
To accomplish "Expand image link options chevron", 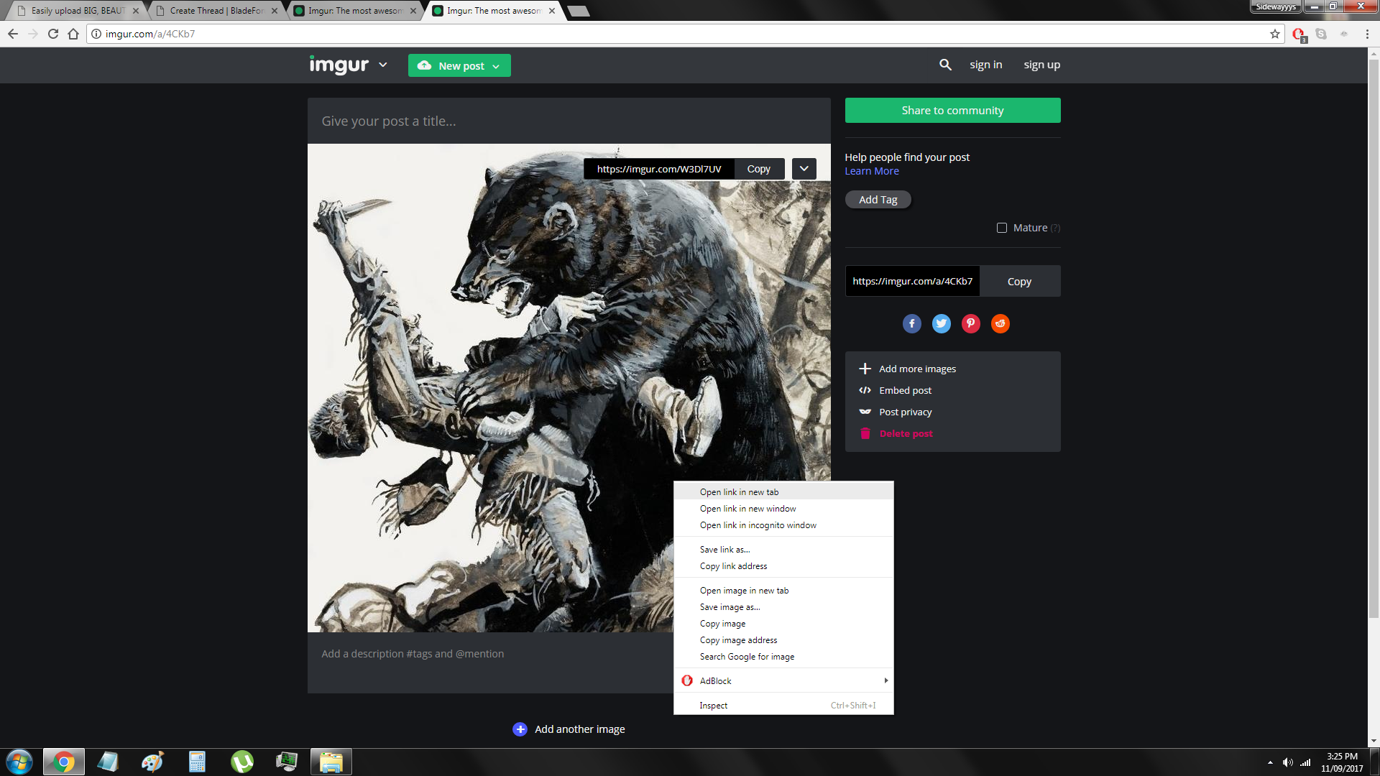I will pos(804,169).
